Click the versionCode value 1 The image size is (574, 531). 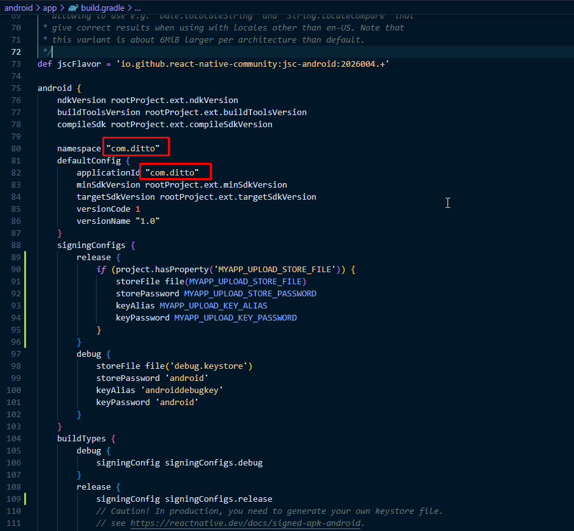(138, 209)
